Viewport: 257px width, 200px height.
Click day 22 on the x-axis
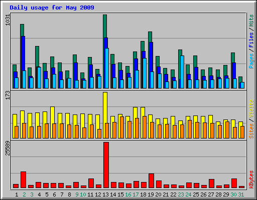pyautogui.click(x=173, y=194)
